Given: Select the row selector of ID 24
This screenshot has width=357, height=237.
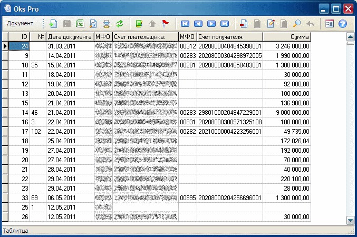Looking at the screenshot, I should tap(5, 46).
